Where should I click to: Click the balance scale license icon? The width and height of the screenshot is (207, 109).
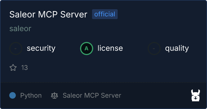point(54,95)
